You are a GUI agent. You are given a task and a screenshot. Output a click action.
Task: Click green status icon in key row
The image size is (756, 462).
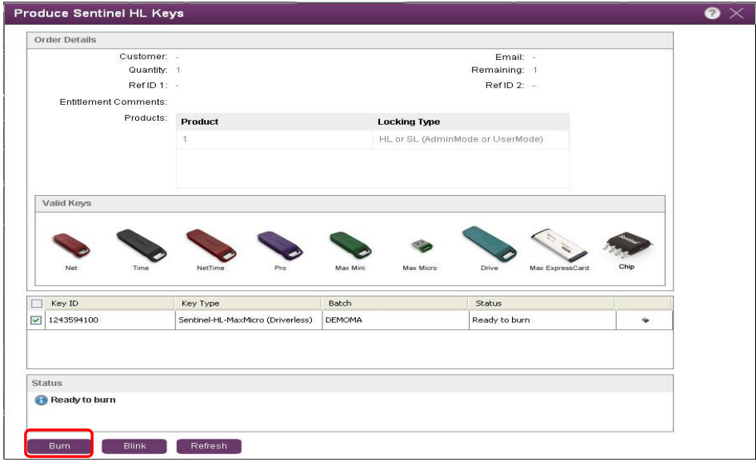coord(645,321)
